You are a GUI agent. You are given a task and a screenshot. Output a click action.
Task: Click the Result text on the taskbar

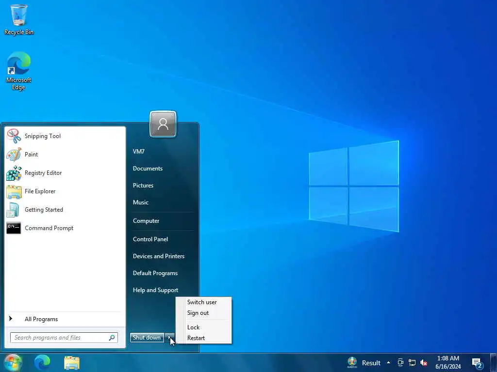point(371,363)
